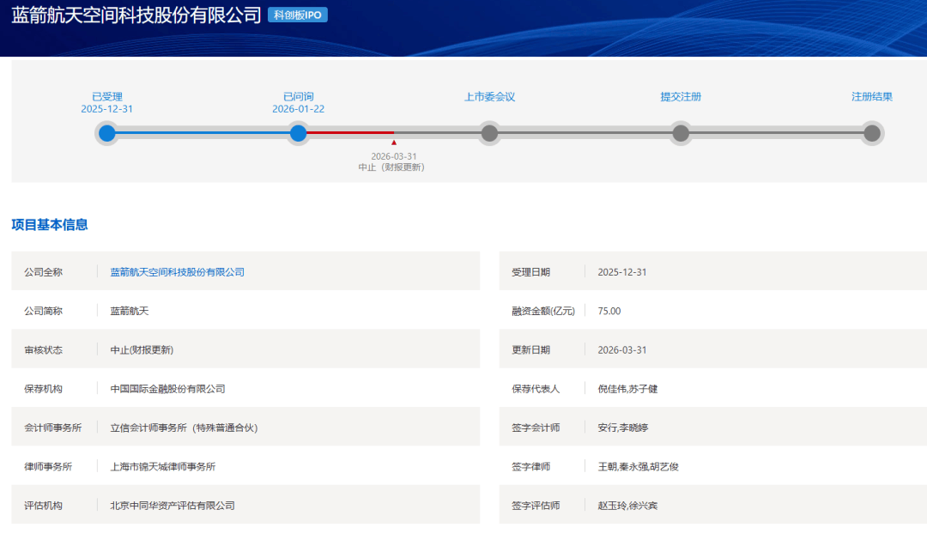927x546 pixels.
Task: Click the 上海市锦天城律师事务所 law firm entry
Action: point(163,467)
